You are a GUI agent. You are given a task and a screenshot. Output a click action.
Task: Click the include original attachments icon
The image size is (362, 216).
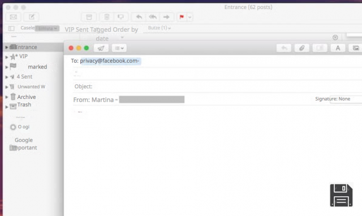tap(320, 48)
